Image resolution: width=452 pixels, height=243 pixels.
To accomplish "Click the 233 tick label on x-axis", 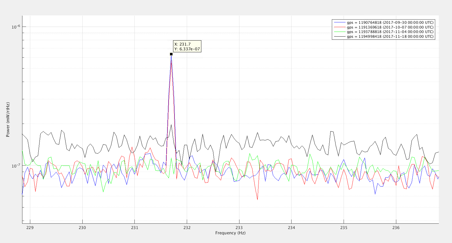I will tap(239, 228).
